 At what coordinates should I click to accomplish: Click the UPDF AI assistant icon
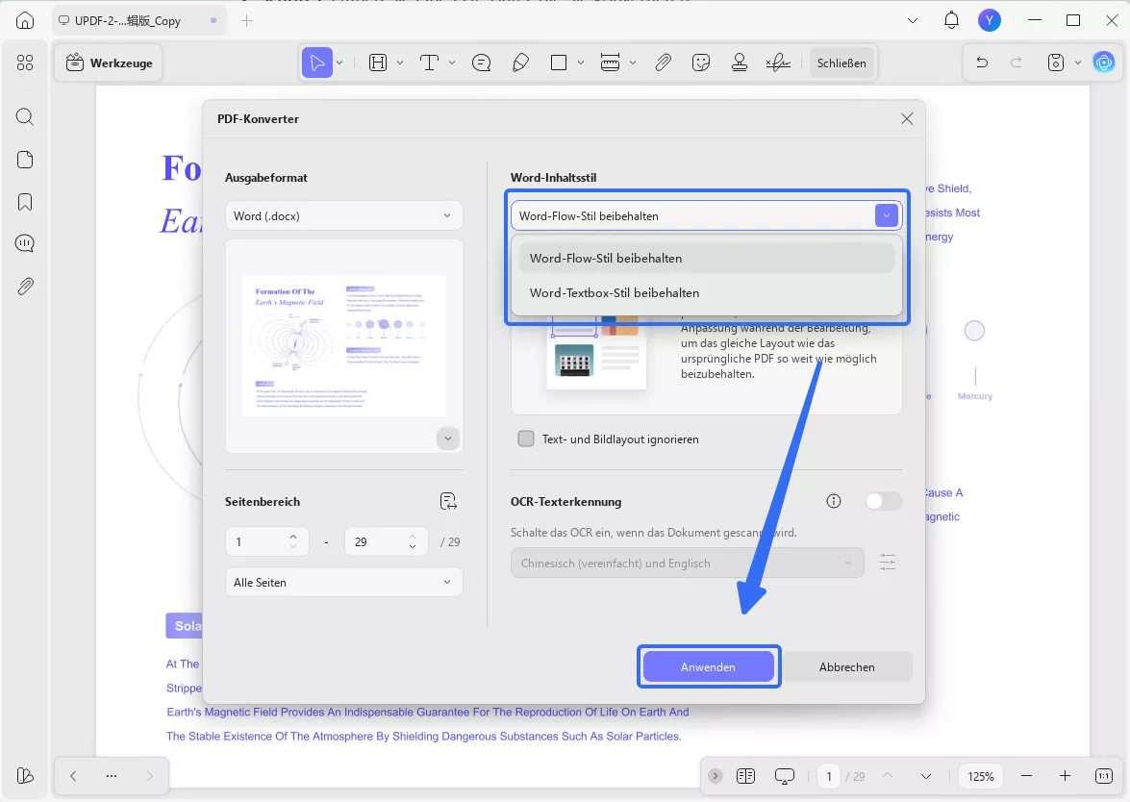tap(1104, 62)
